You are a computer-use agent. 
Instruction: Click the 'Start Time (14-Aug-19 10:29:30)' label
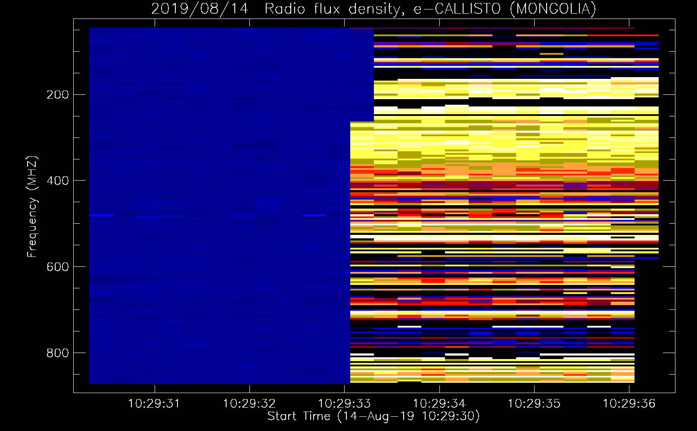pyautogui.click(x=373, y=416)
